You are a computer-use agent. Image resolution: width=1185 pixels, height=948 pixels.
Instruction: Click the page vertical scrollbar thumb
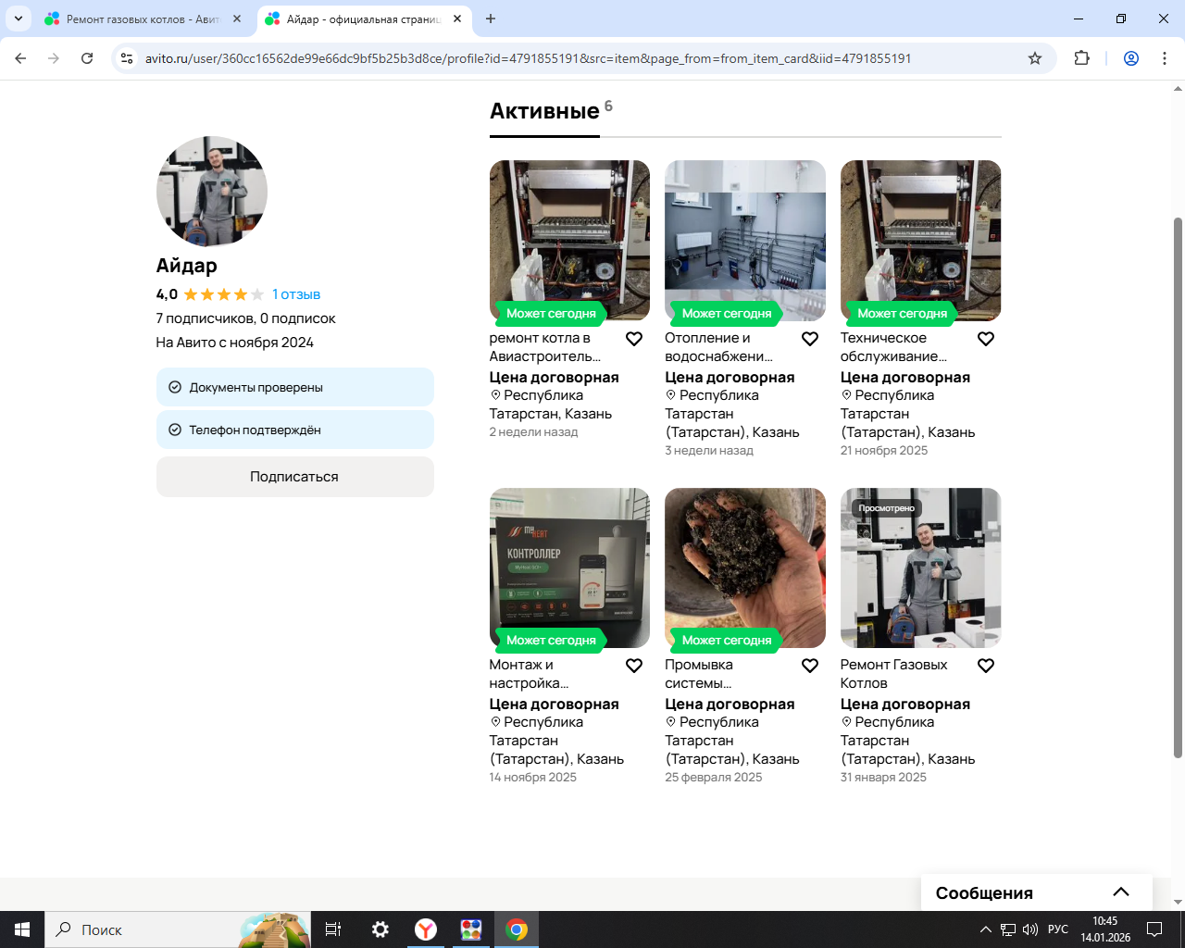click(1179, 488)
